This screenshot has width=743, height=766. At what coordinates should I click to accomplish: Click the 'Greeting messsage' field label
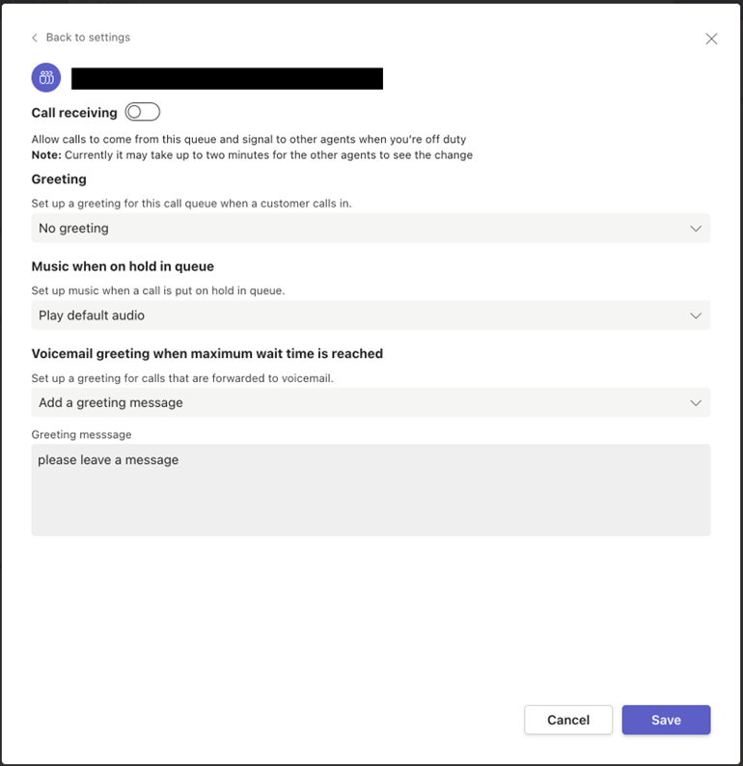81,435
